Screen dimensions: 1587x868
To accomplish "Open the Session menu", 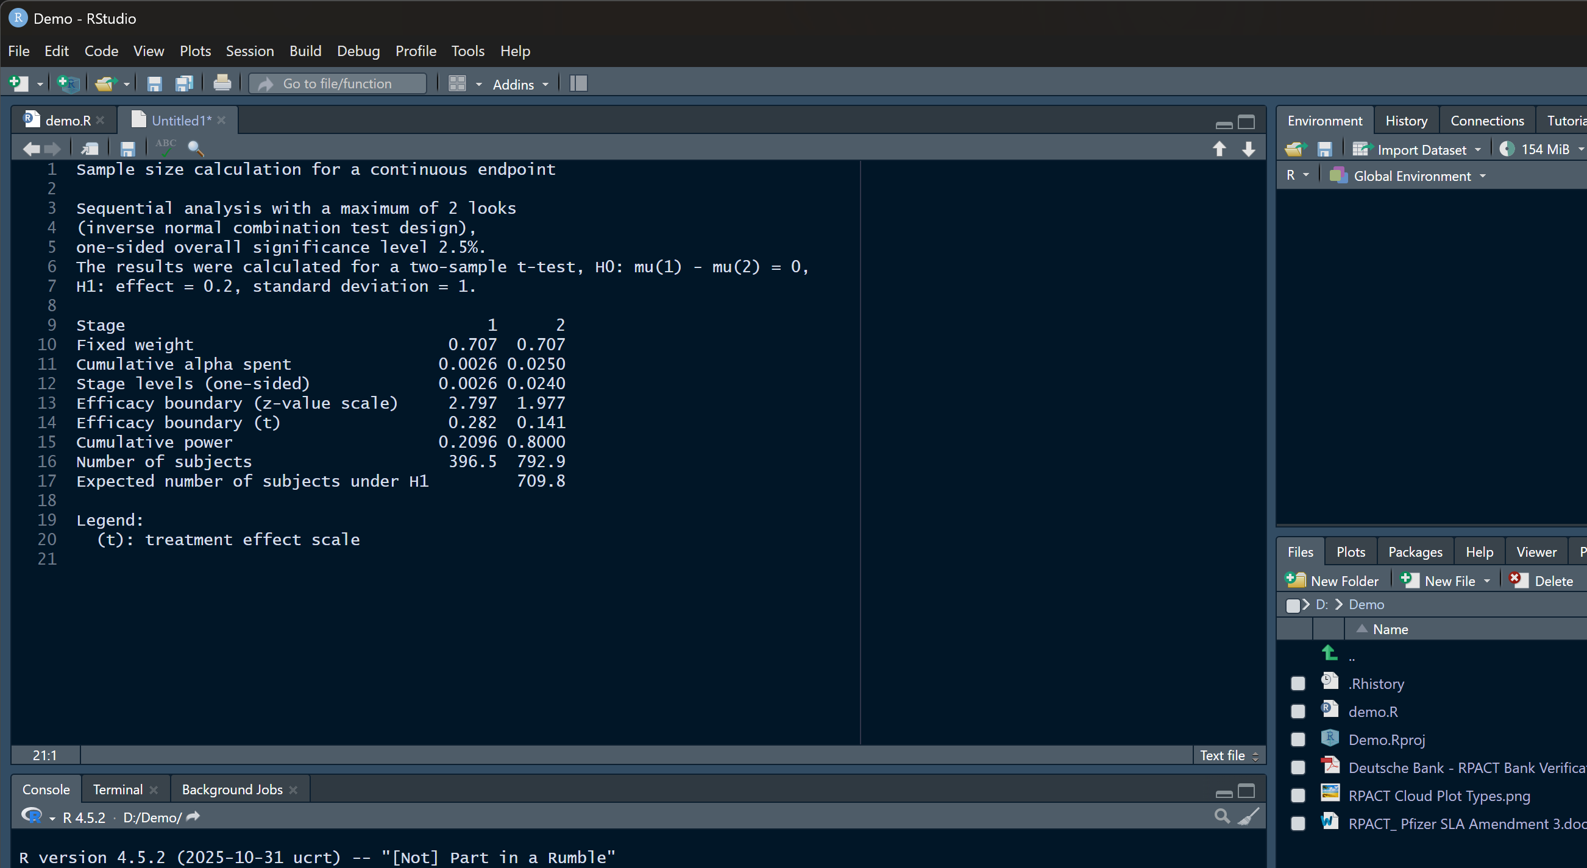I will 249,51.
